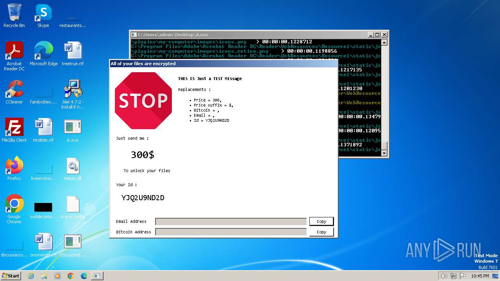Open oncesenior.rtf document icon
Viewport: 500px width, 281px height.
tap(43, 245)
